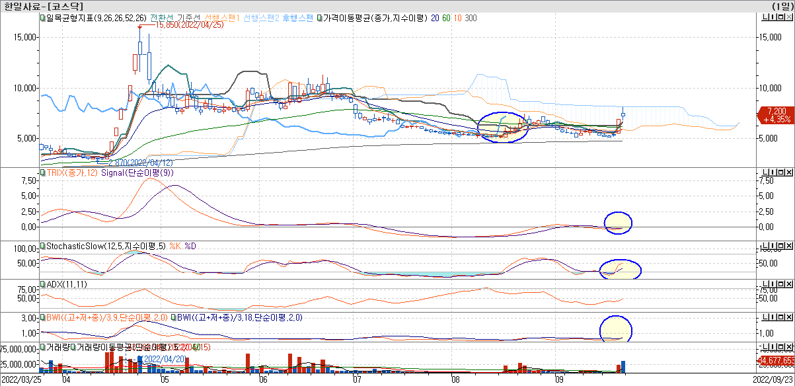The width and height of the screenshot is (795, 386).
Task: Toggle the marker beside the second BWI 3,18 label
Action: pyautogui.click(x=174, y=317)
